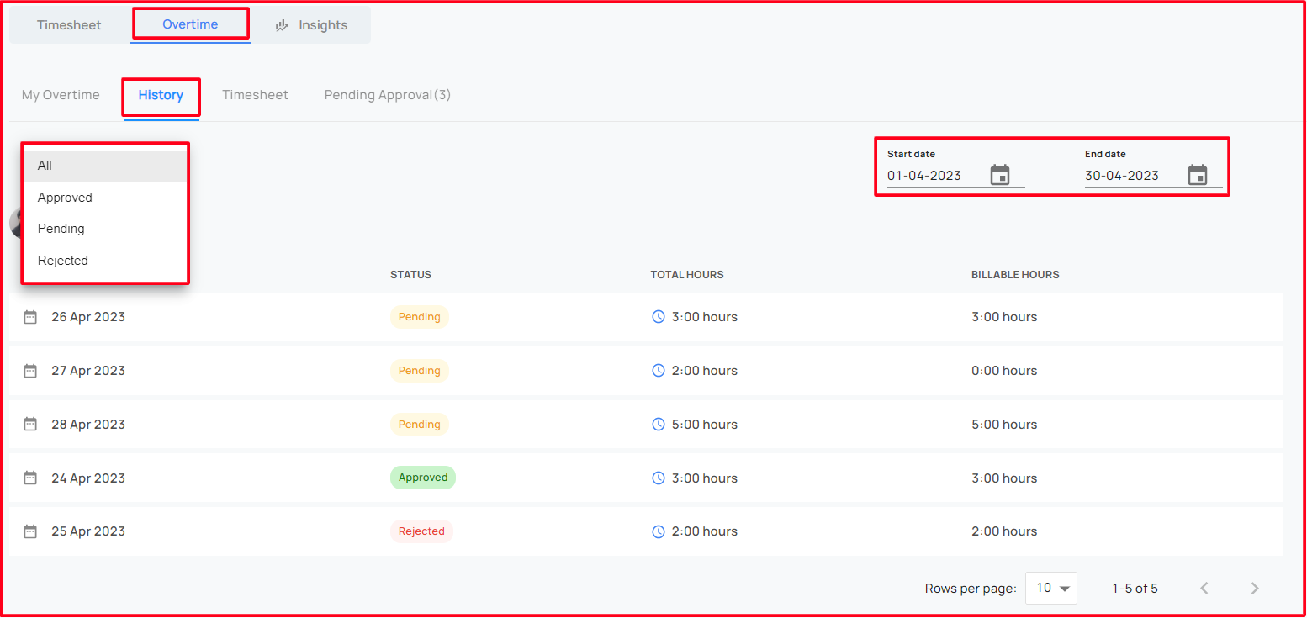Open the Start date calendar picker icon
The width and height of the screenshot is (1307, 618).
[x=1000, y=175]
